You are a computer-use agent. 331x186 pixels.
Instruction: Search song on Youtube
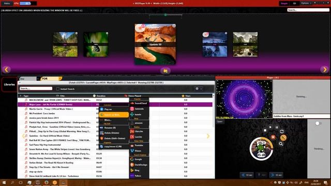tap(139, 145)
